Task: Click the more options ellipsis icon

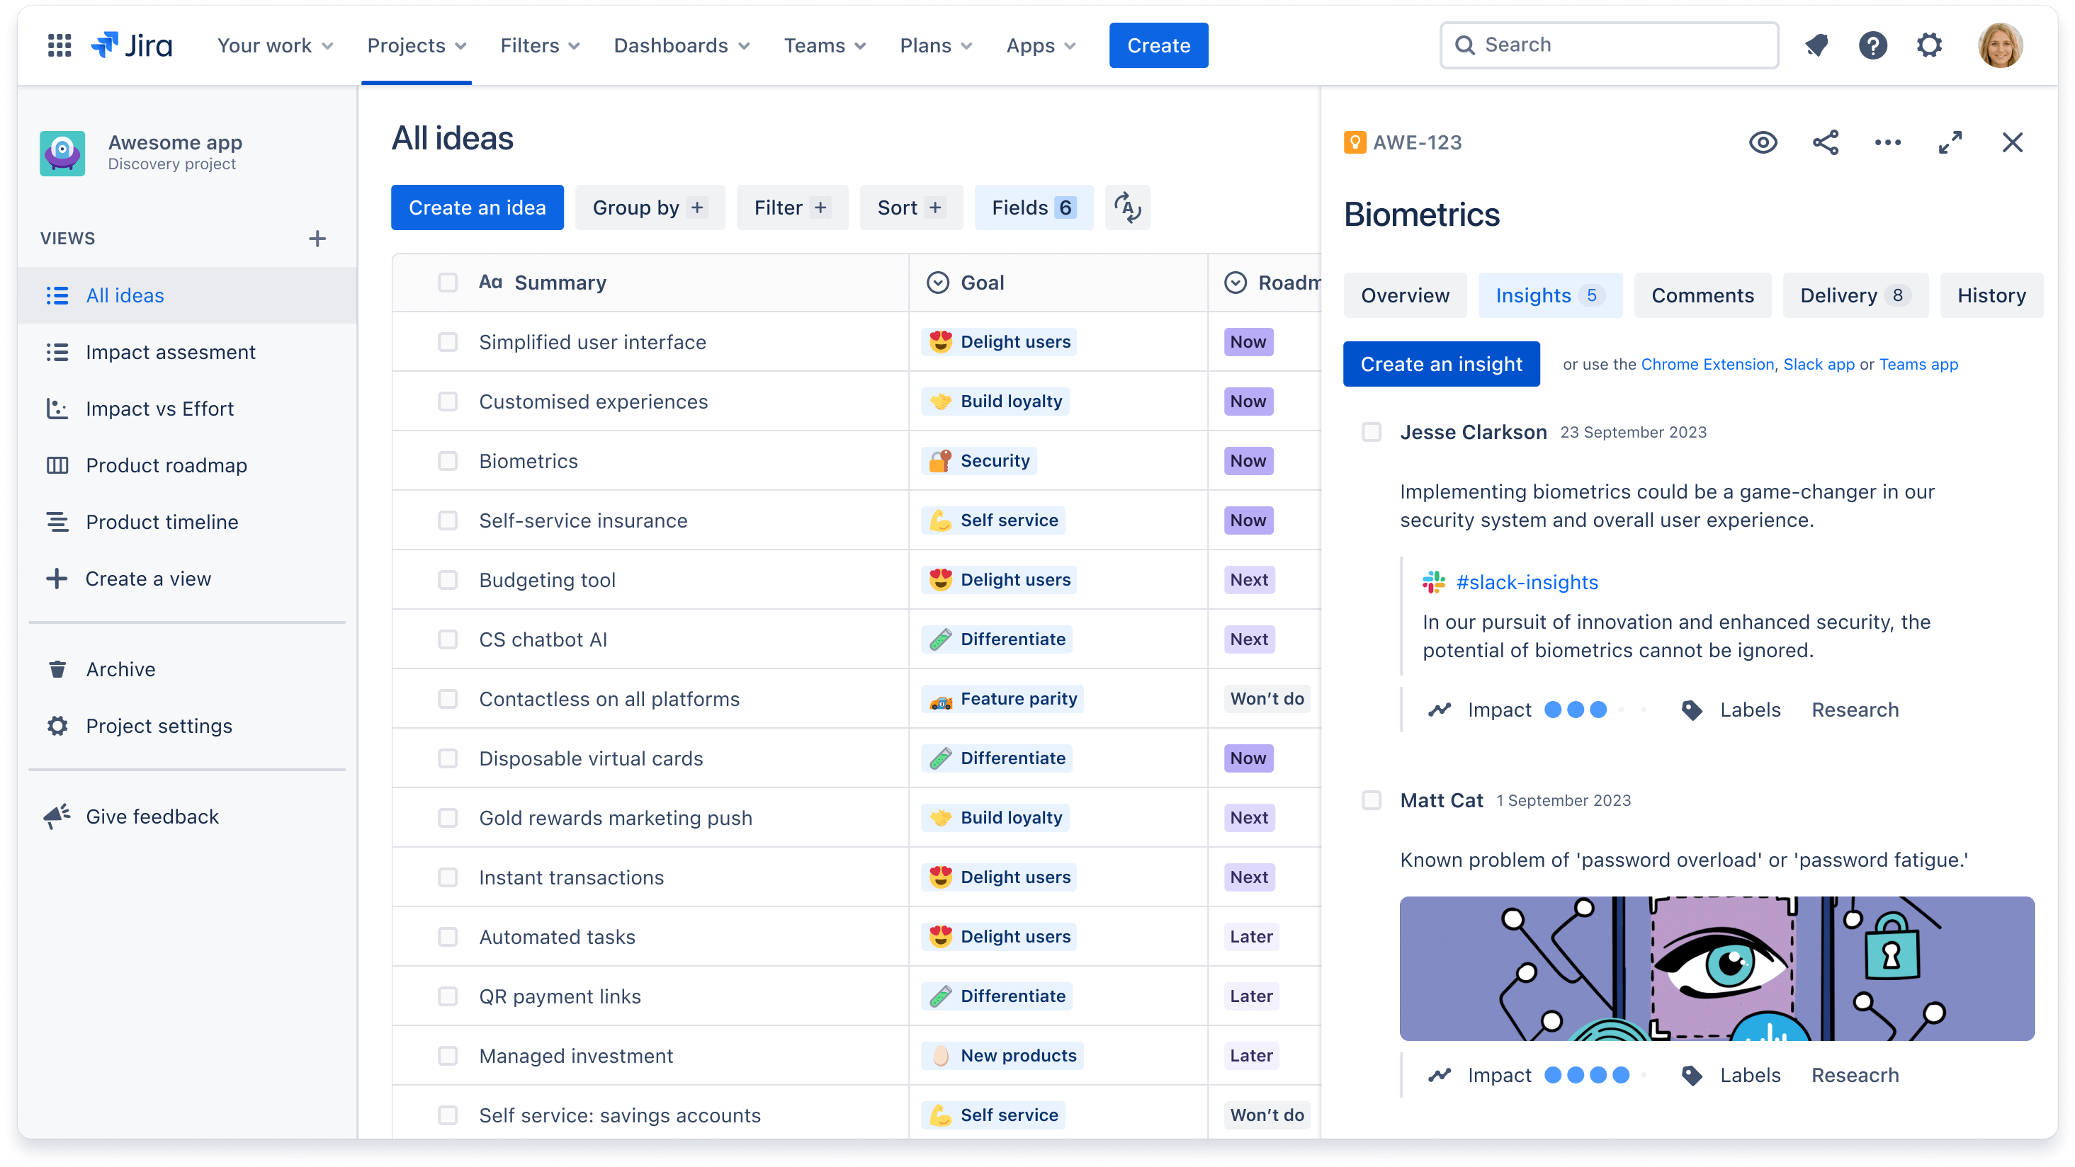Action: point(1887,142)
